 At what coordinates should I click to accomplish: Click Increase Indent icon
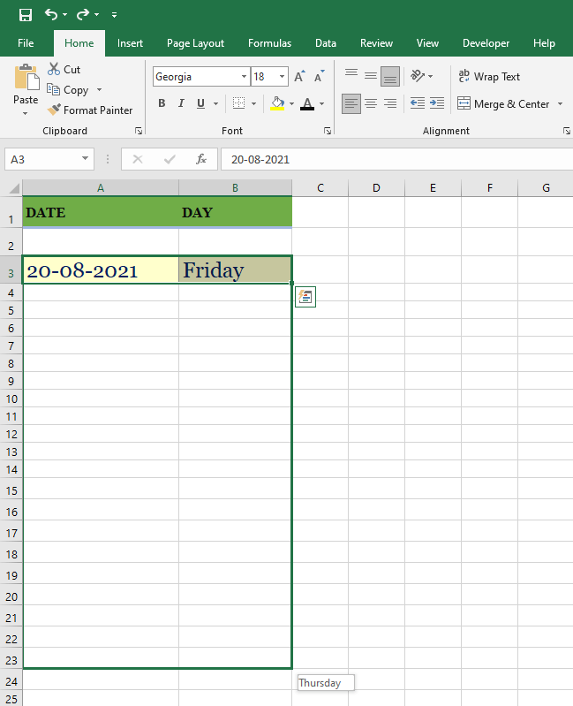click(437, 103)
